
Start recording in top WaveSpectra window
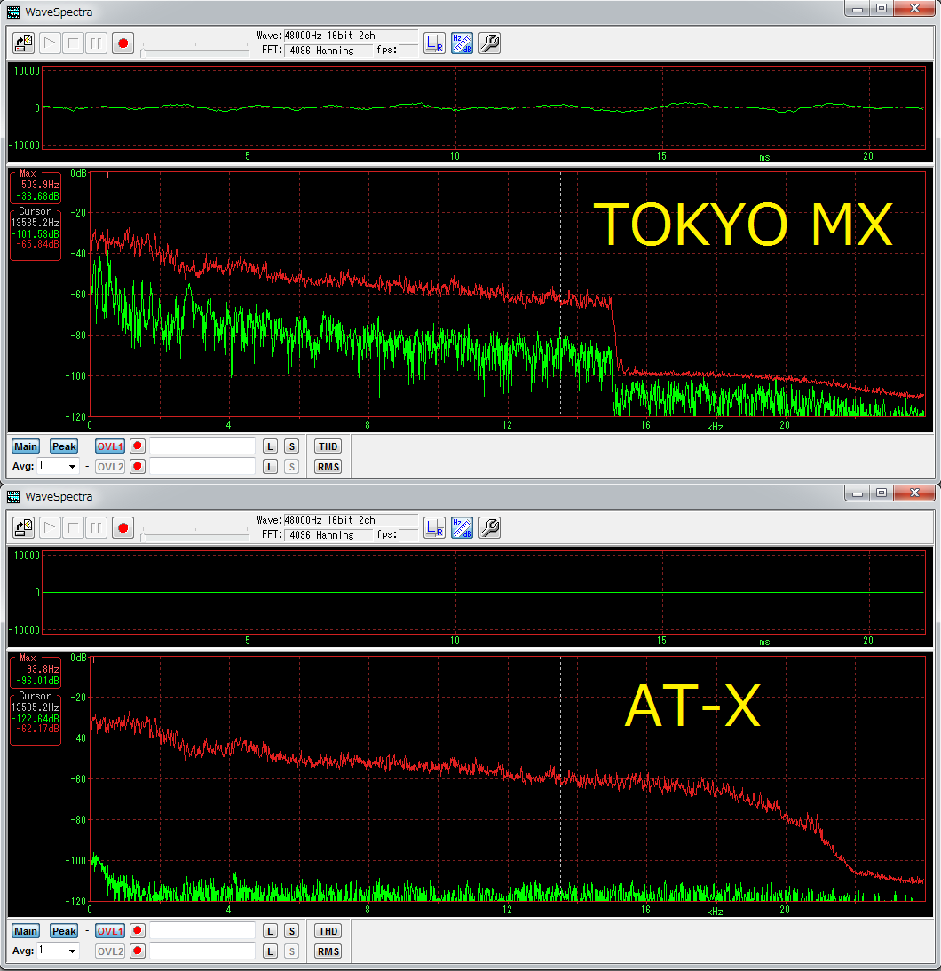(123, 43)
